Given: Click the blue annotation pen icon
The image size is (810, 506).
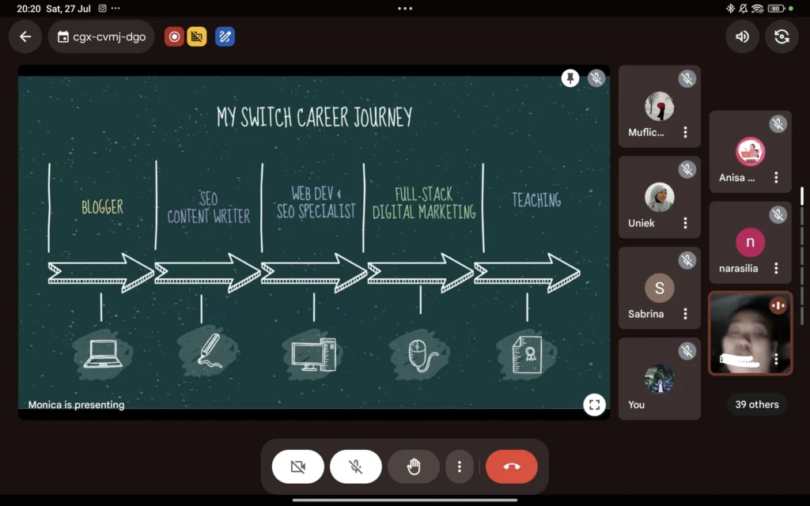Looking at the screenshot, I should (x=225, y=36).
